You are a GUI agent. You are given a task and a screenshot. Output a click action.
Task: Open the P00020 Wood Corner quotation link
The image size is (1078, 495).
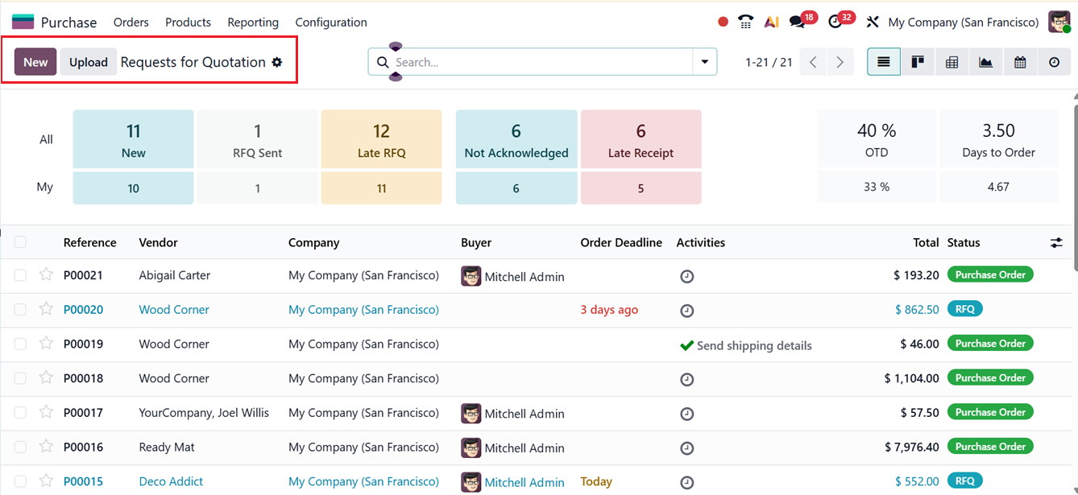83,309
